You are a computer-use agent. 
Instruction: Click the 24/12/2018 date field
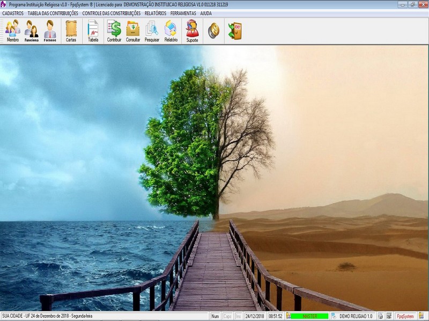[255, 316]
